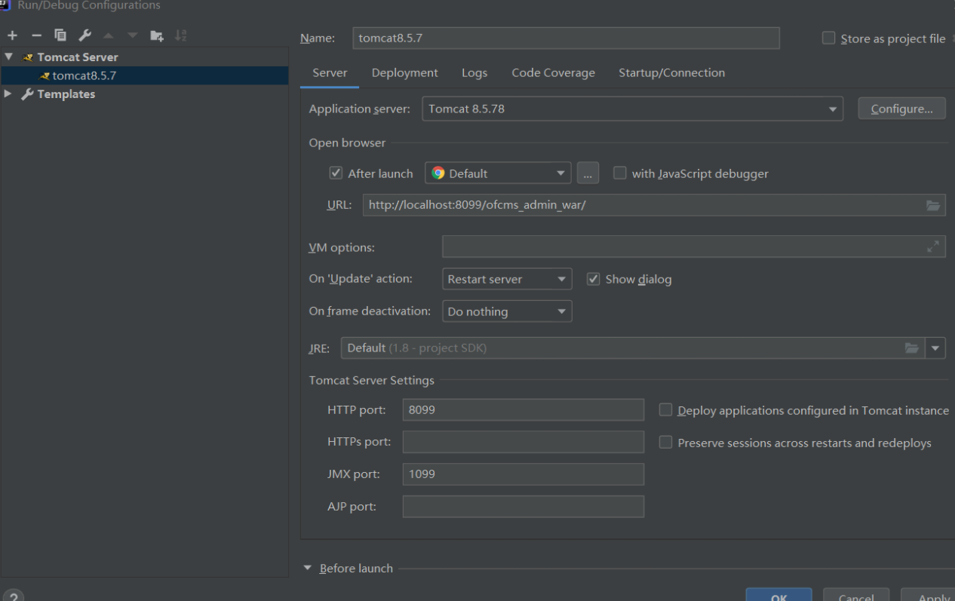Enable Deploy applications configured in Tomcat instance
Image resolution: width=955 pixels, height=601 pixels.
click(665, 410)
